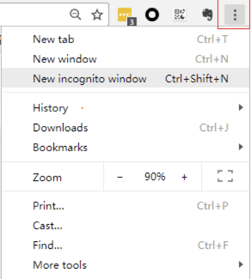Expand the More tools submenu arrow
The image size is (251, 279).
pyautogui.click(x=241, y=265)
